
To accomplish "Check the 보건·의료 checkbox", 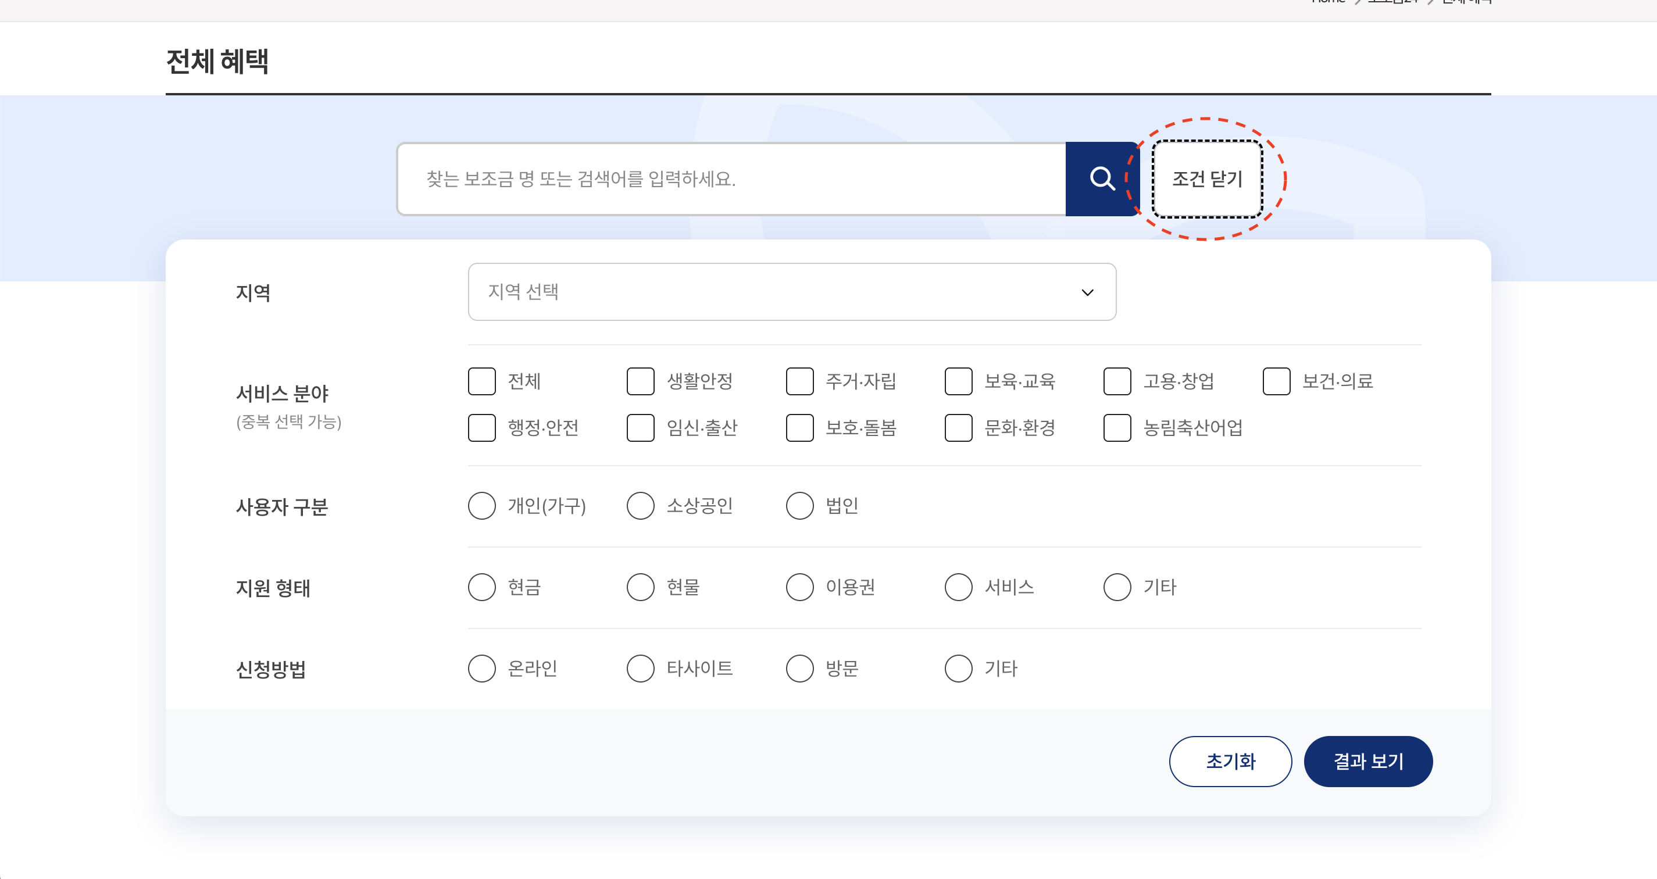I will (x=1276, y=381).
